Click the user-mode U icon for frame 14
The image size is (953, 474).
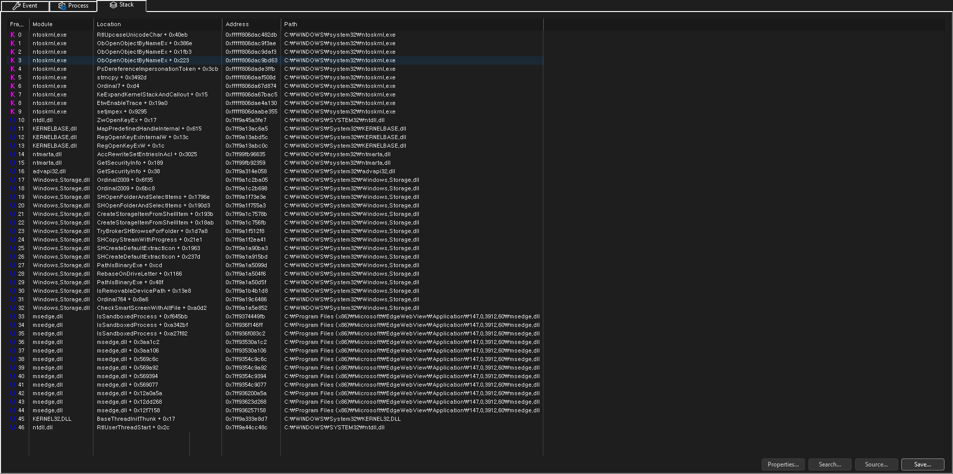coord(13,154)
